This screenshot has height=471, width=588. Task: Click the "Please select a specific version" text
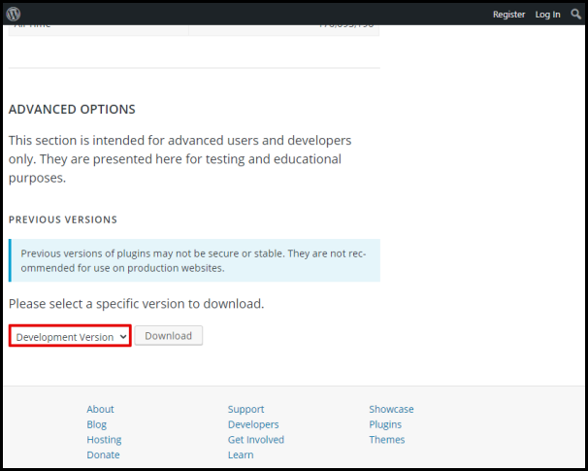pos(136,304)
